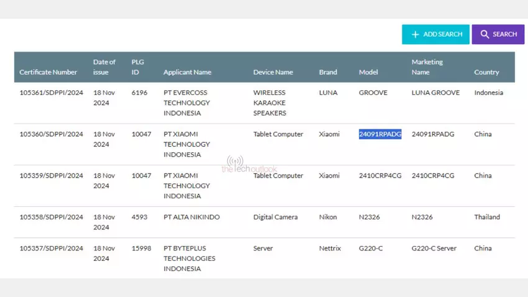Screen dimensions: 528x297
Task: Click the Date of issue column header
Action: click(x=104, y=67)
